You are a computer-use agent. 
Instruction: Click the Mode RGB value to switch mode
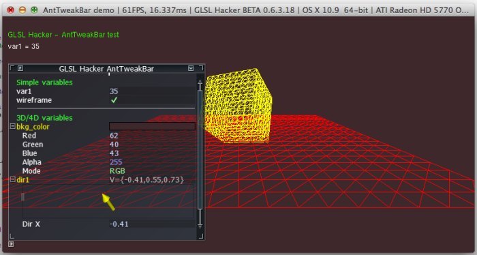(x=117, y=171)
